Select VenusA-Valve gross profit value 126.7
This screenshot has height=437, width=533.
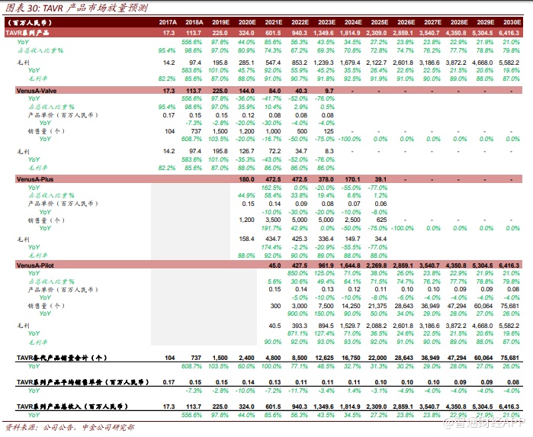point(247,151)
